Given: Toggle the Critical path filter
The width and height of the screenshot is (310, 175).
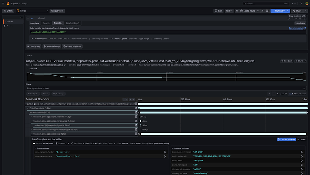Looking at the screenshot, I should click(33, 94).
